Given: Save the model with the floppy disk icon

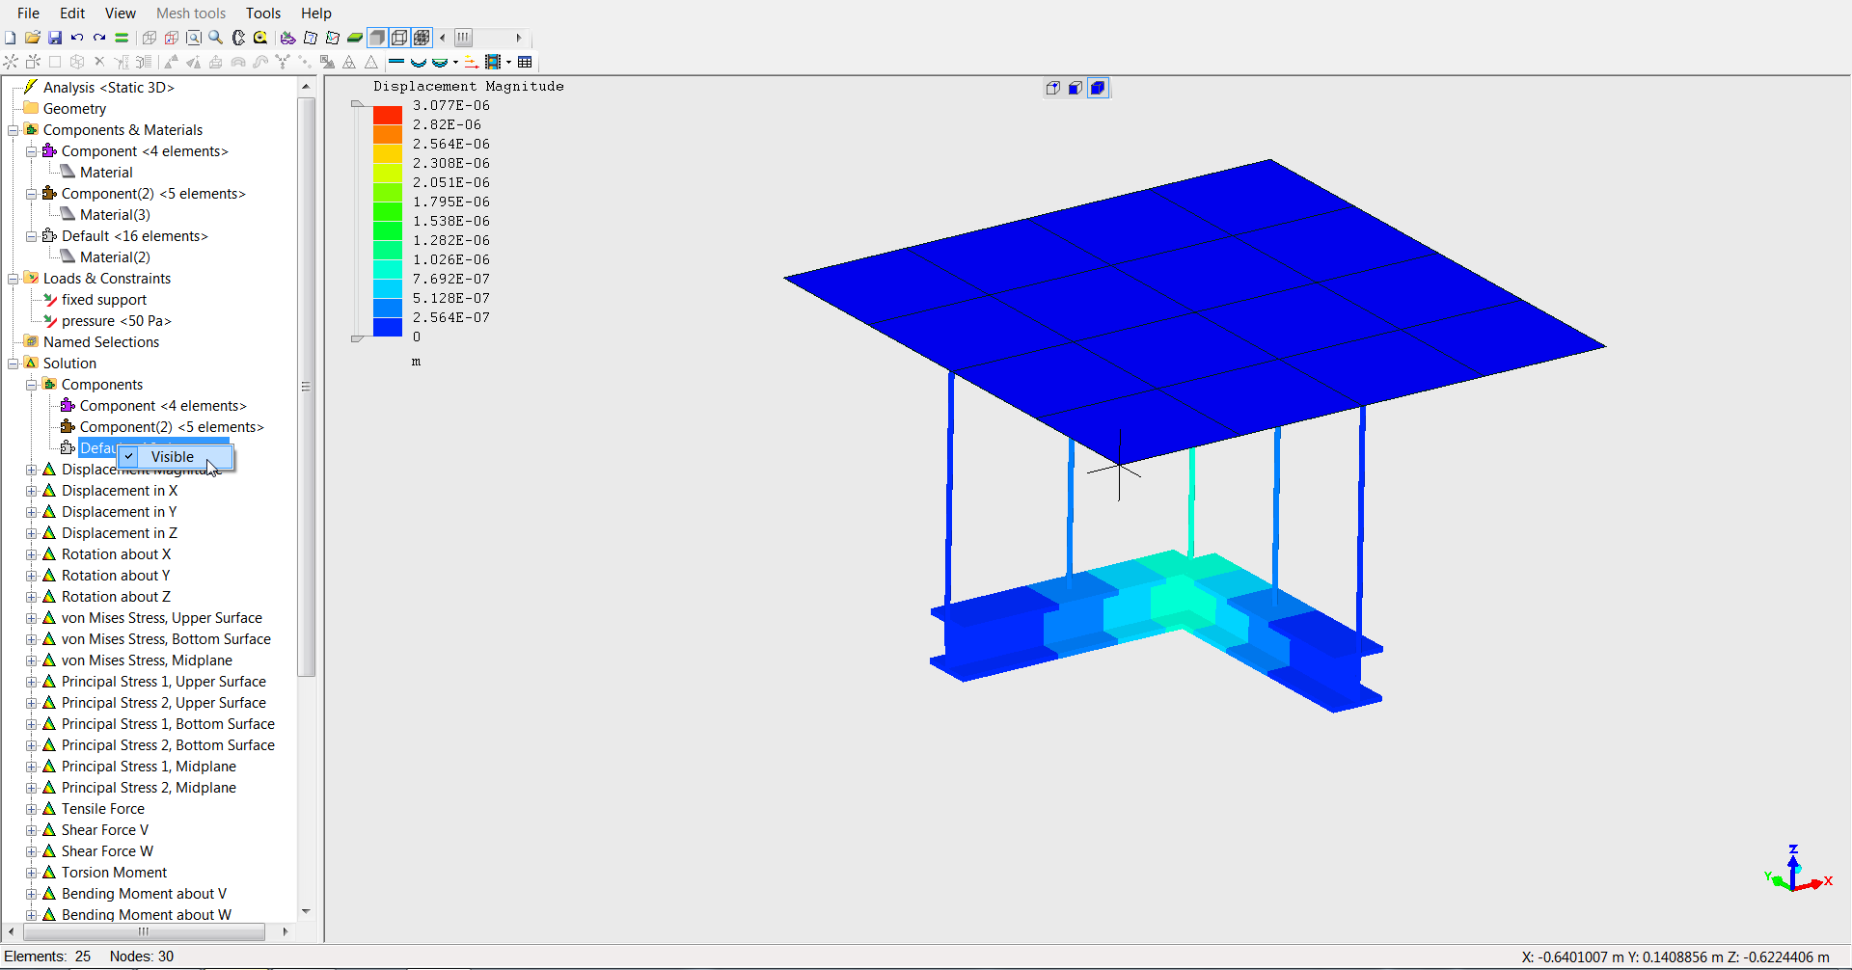Looking at the screenshot, I should click(55, 38).
